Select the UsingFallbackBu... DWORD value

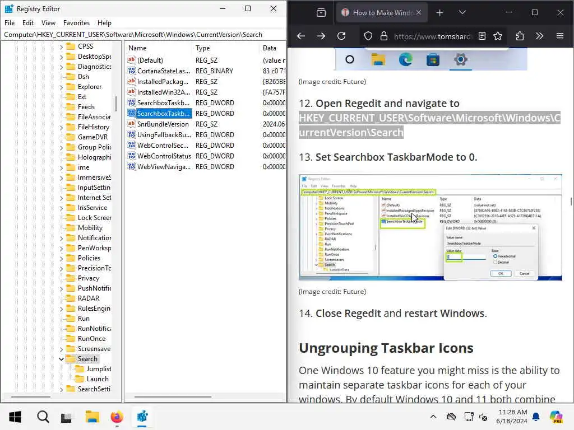[164, 134]
